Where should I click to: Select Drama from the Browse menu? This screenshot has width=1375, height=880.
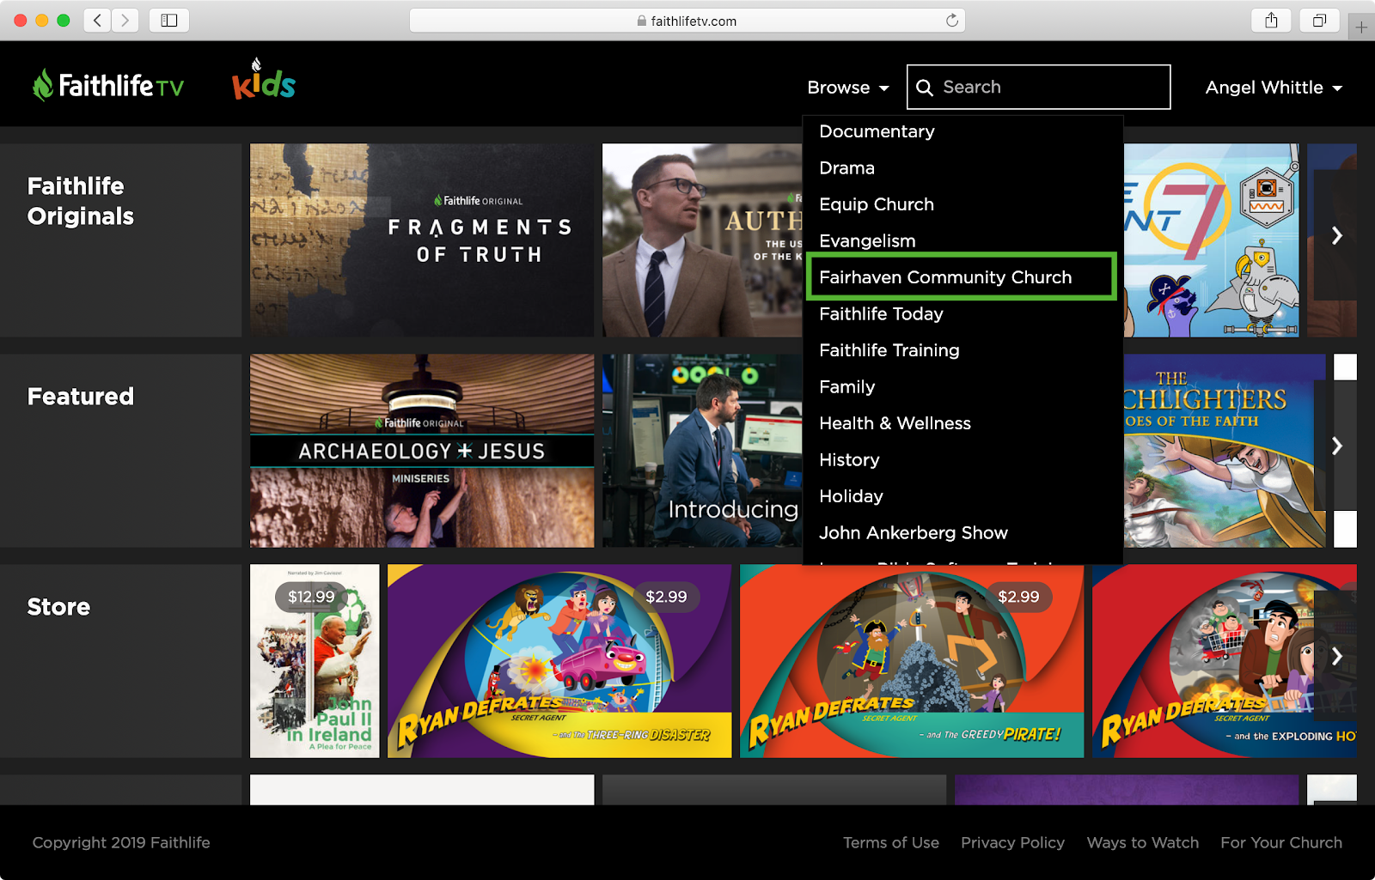[846, 168]
